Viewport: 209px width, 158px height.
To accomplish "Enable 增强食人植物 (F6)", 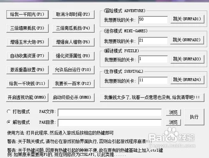I will [73, 42].
